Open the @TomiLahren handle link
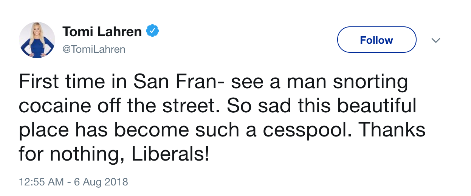This screenshot has width=471, height=196. (x=94, y=49)
